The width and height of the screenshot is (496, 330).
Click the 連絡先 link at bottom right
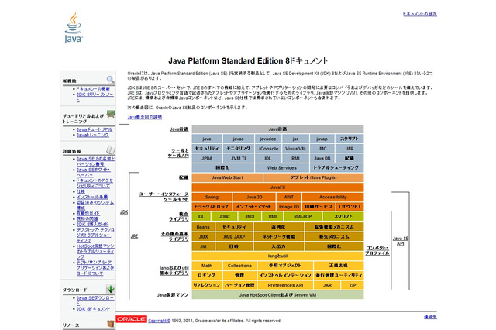(430, 317)
